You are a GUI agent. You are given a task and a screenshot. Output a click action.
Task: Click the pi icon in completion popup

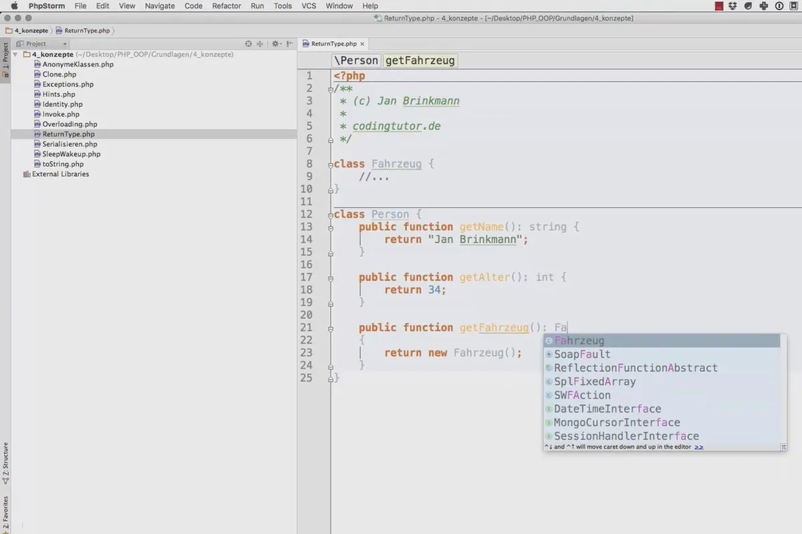[783, 447]
